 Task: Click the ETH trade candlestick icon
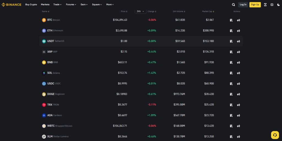click(238, 31)
